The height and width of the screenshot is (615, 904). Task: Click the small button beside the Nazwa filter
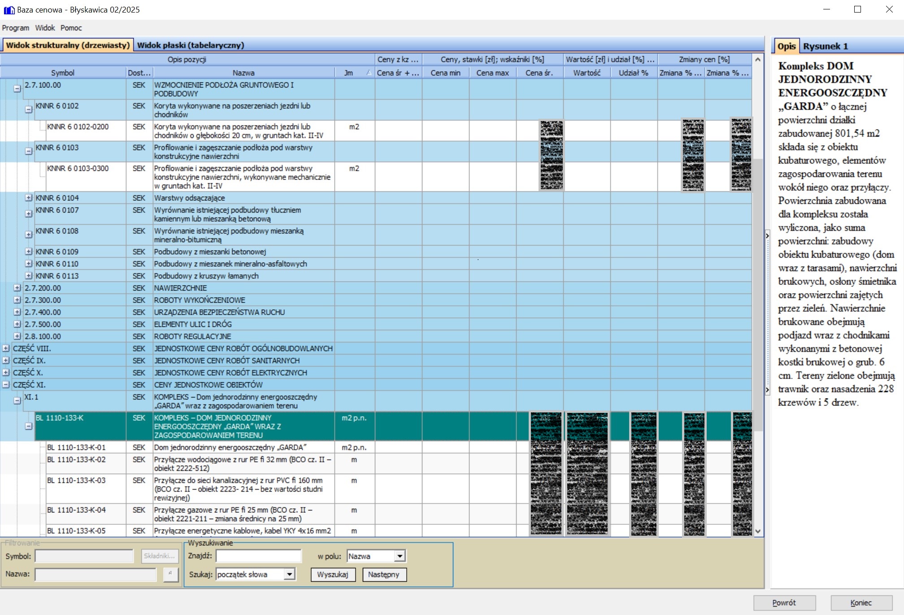pyautogui.click(x=171, y=574)
